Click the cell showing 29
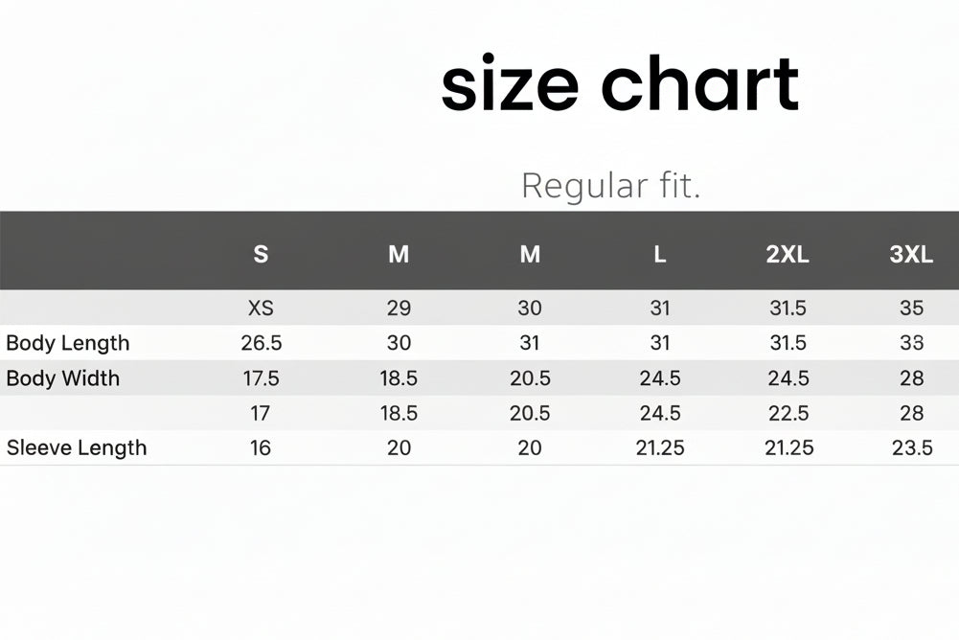 tap(399, 308)
